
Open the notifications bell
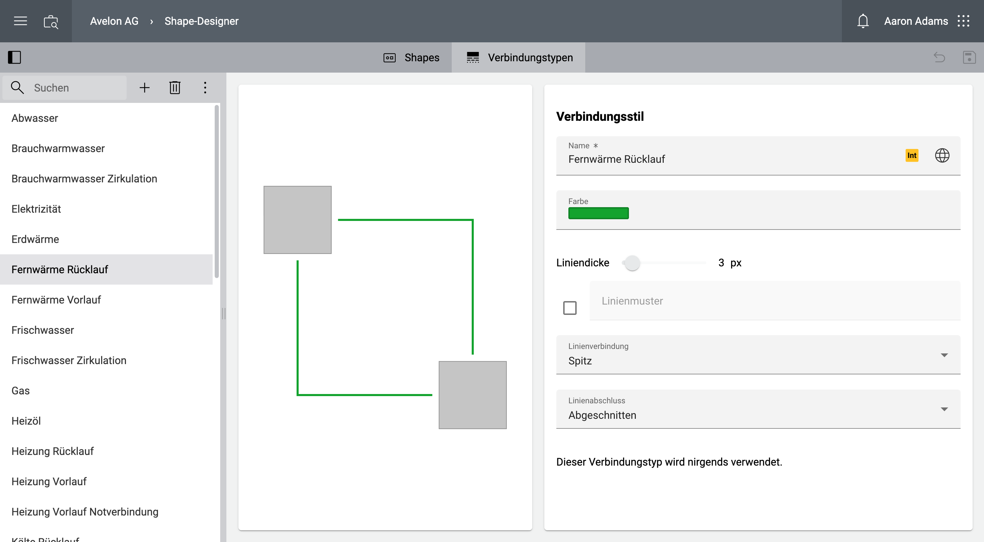863,21
